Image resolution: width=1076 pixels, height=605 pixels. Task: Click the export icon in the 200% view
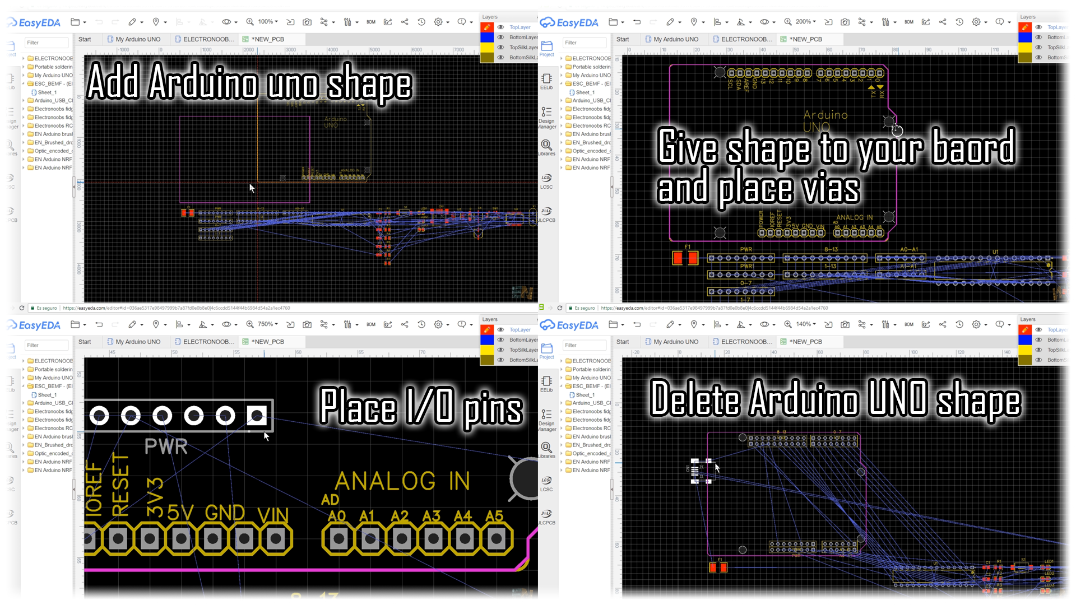coord(926,22)
